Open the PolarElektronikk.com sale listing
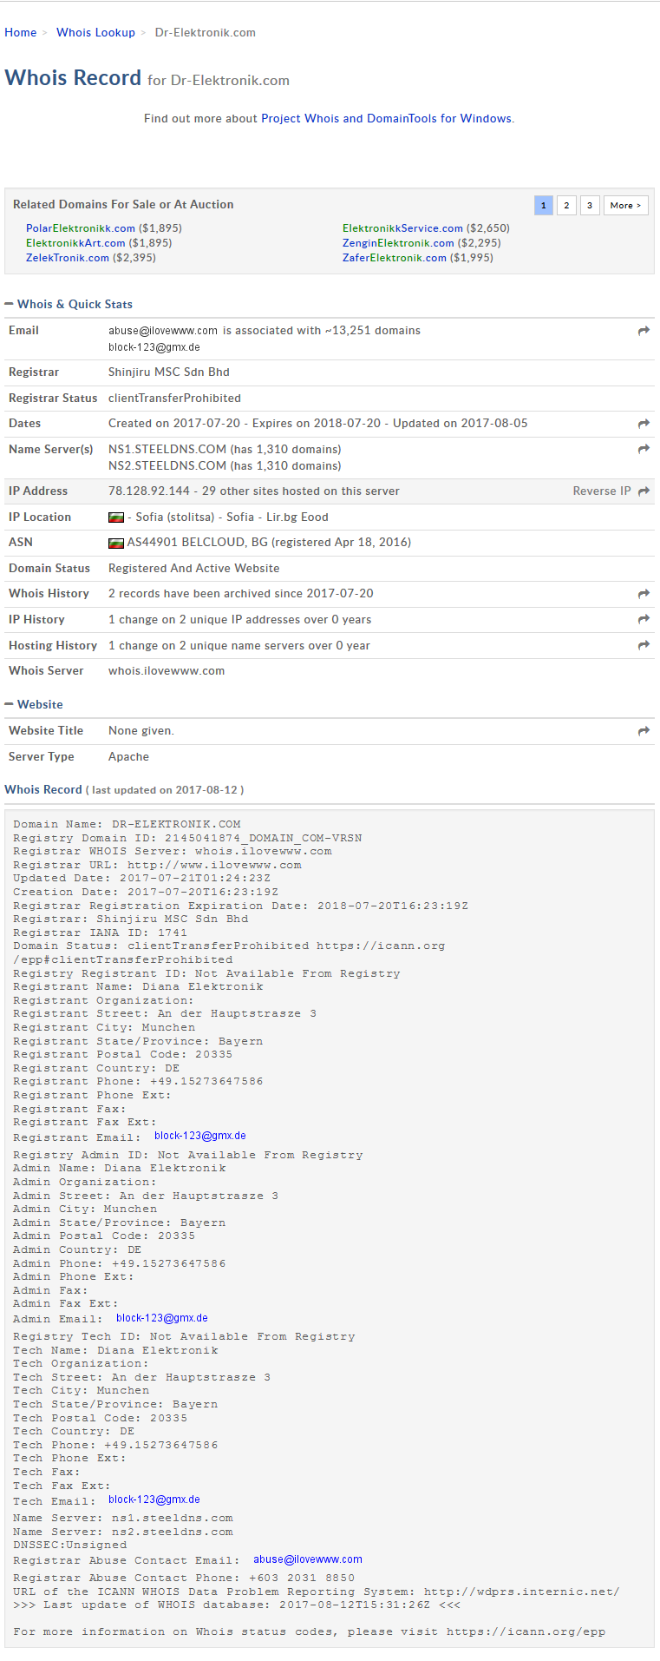660x1661 pixels. tap(81, 228)
